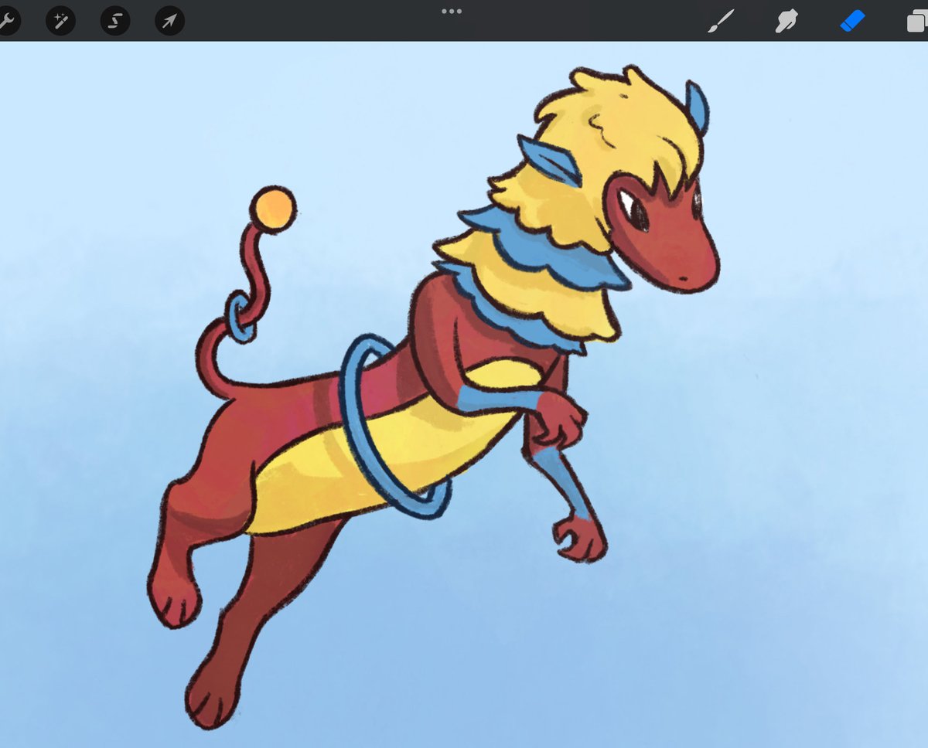Activate the Selection tool

114,20
